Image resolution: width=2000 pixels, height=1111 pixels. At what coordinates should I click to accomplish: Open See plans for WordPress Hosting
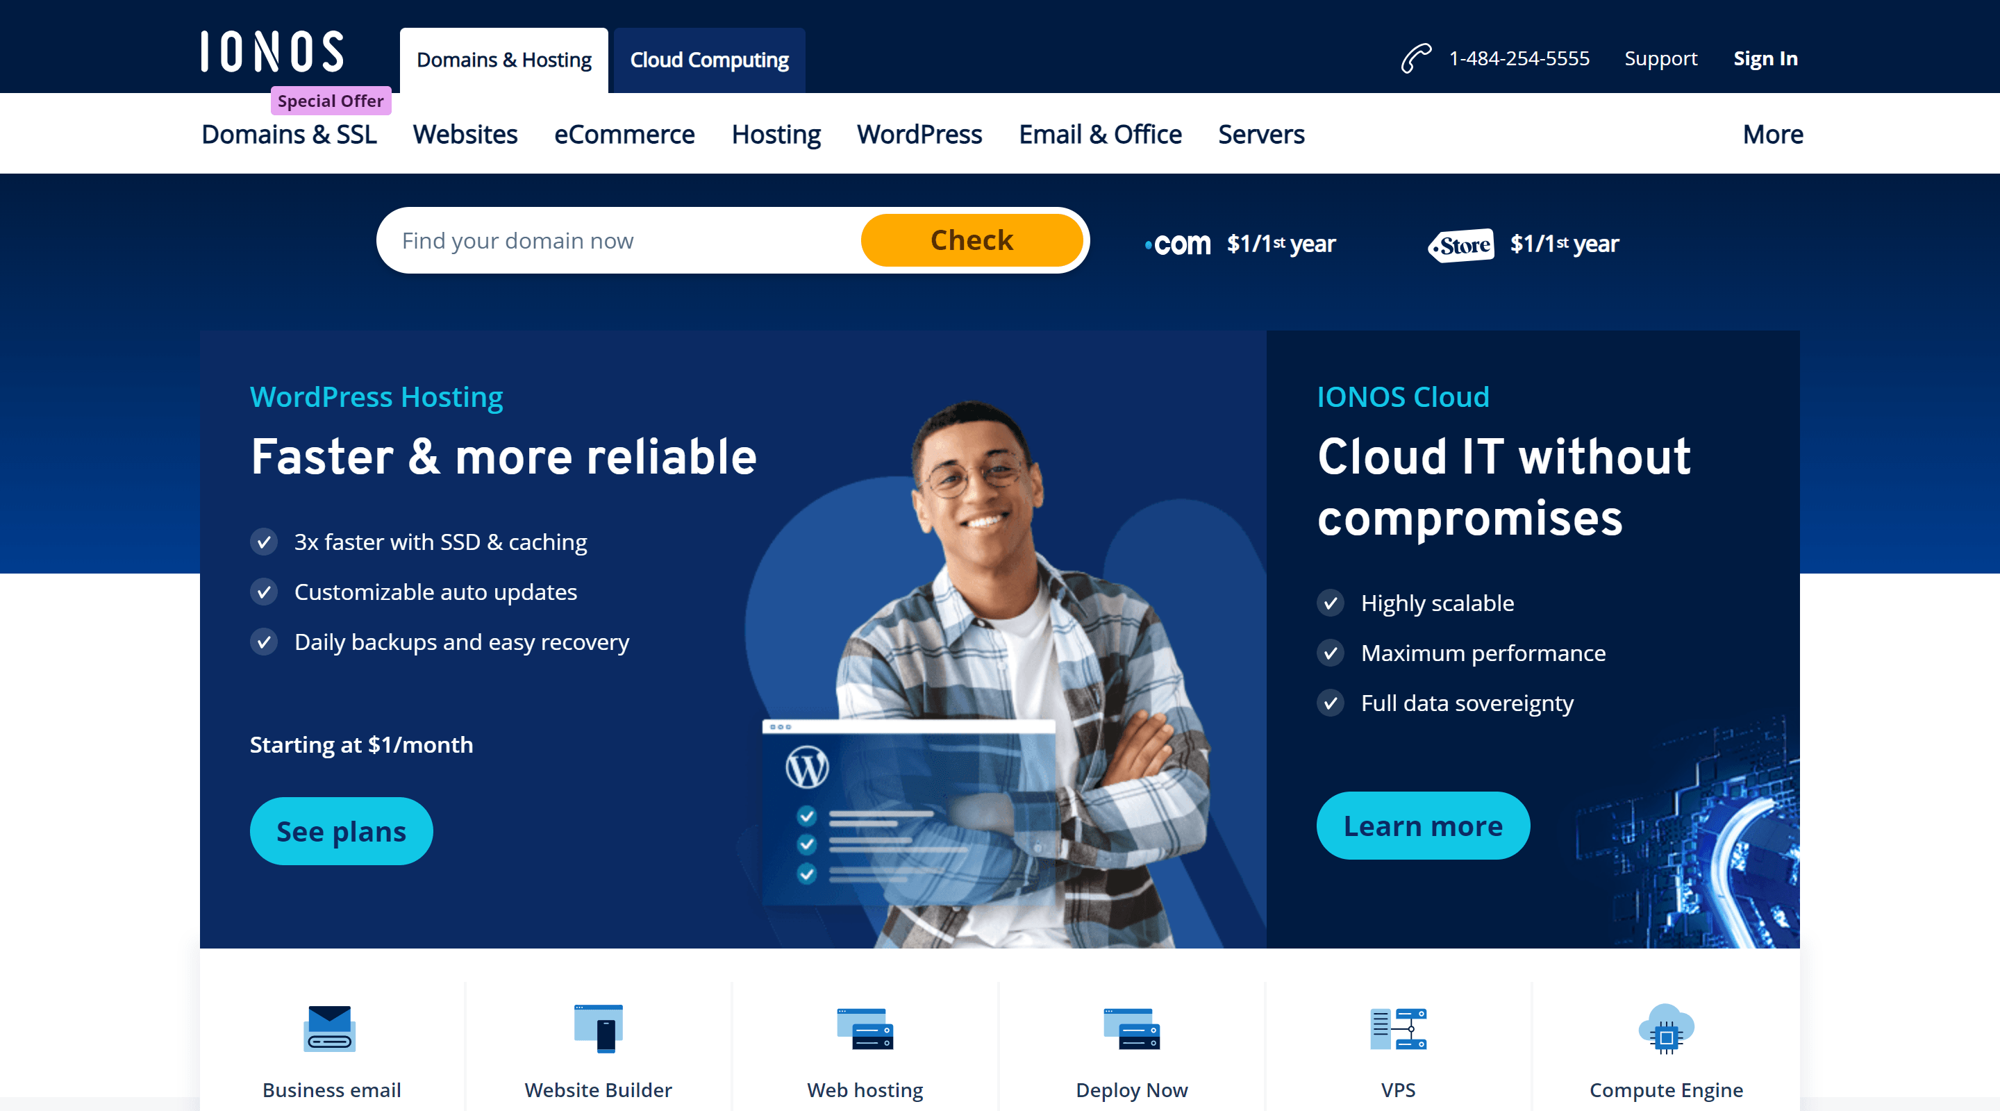(x=341, y=830)
